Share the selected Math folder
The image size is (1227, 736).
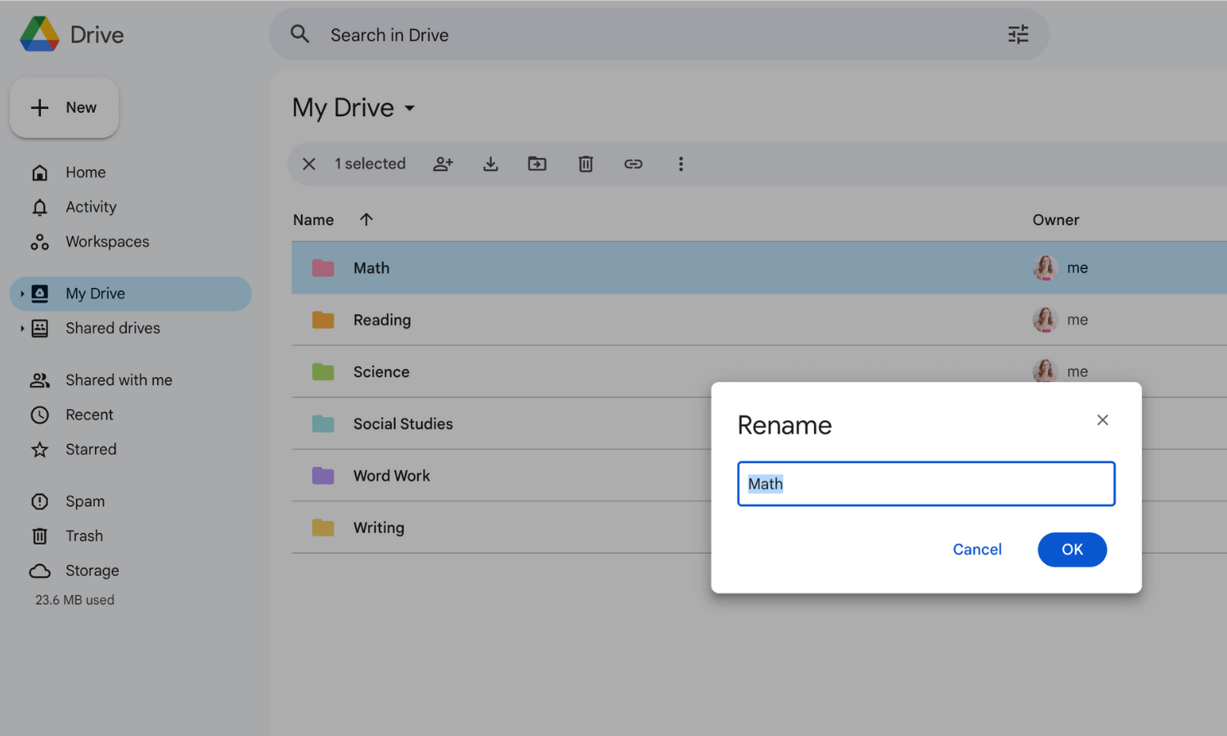click(x=443, y=164)
